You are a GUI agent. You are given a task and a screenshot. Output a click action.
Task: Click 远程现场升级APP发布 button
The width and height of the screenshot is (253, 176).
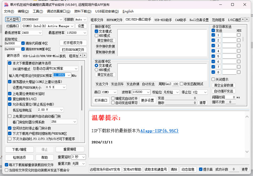coord(105,169)
